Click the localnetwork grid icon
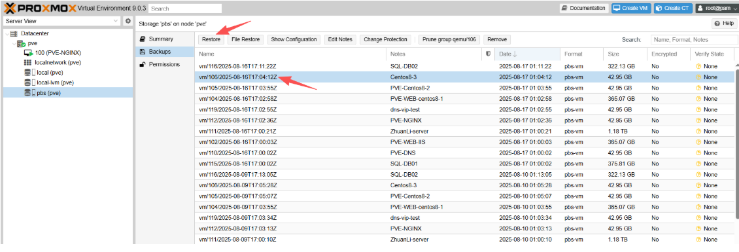This screenshot has height=252, width=739. click(x=27, y=63)
